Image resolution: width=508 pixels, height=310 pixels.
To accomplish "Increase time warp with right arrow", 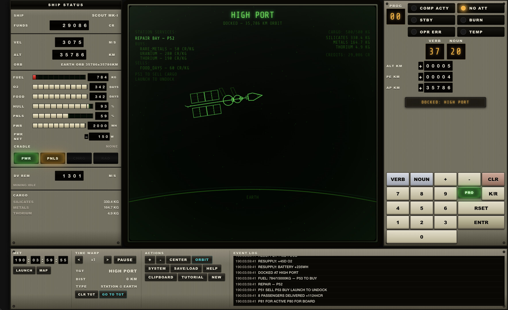I will click(x=107, y=260).
